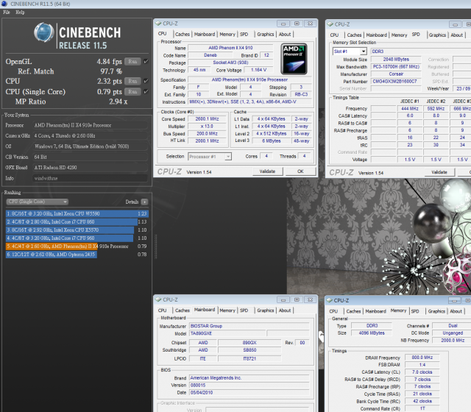Open Graphics tab in top-left CPU-Z window

pos(266,35)
